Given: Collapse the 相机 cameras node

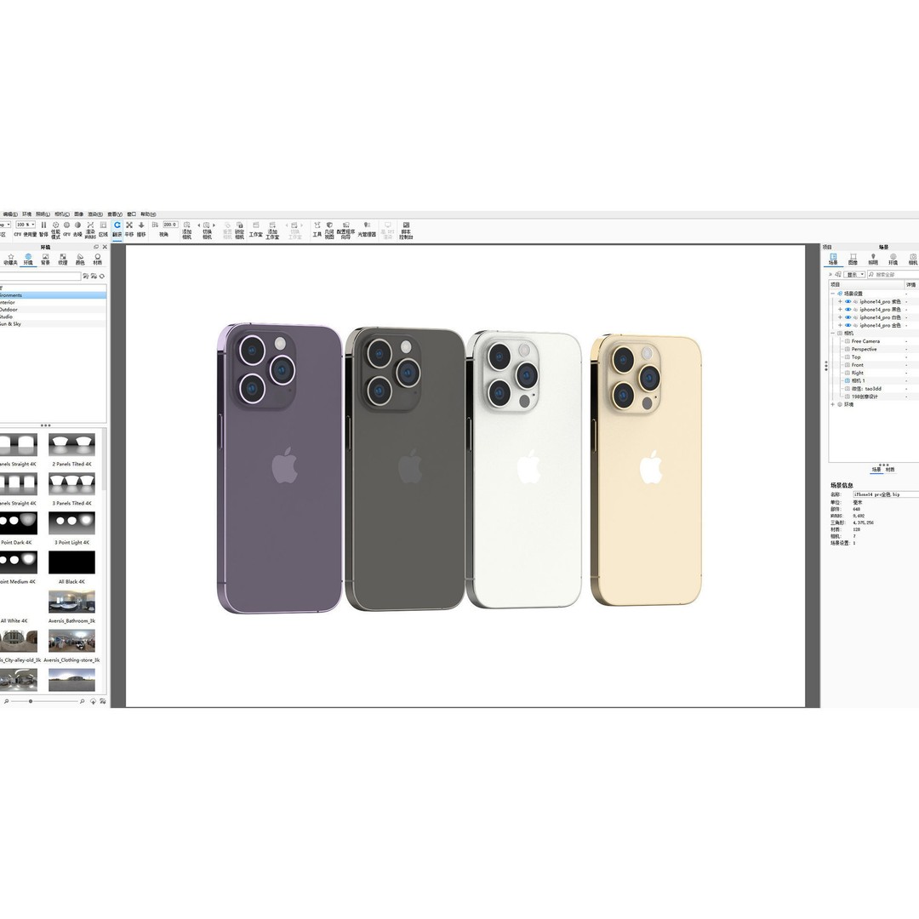Looking at the screenshot, I should [832, 334].
